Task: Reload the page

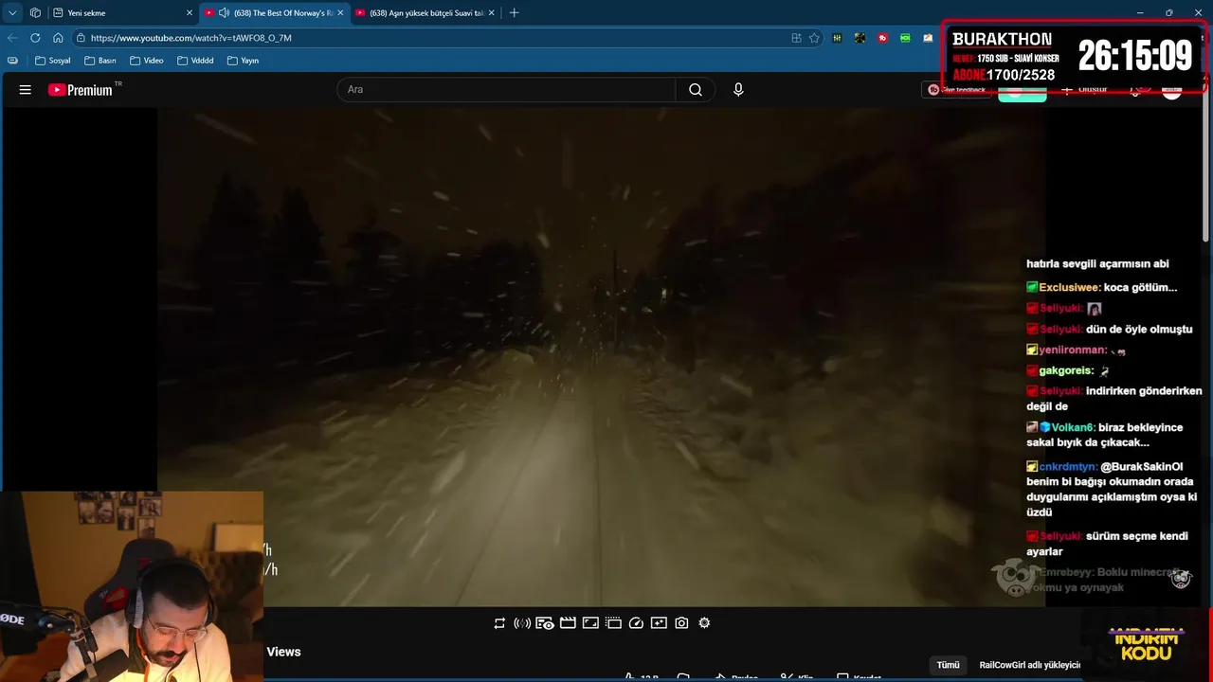Action: click(x=35, y=38)
